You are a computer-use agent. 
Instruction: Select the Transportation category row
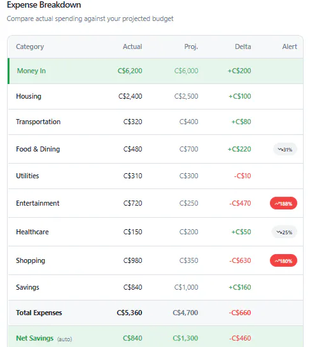pyautogui.click(x=156, y=122)
